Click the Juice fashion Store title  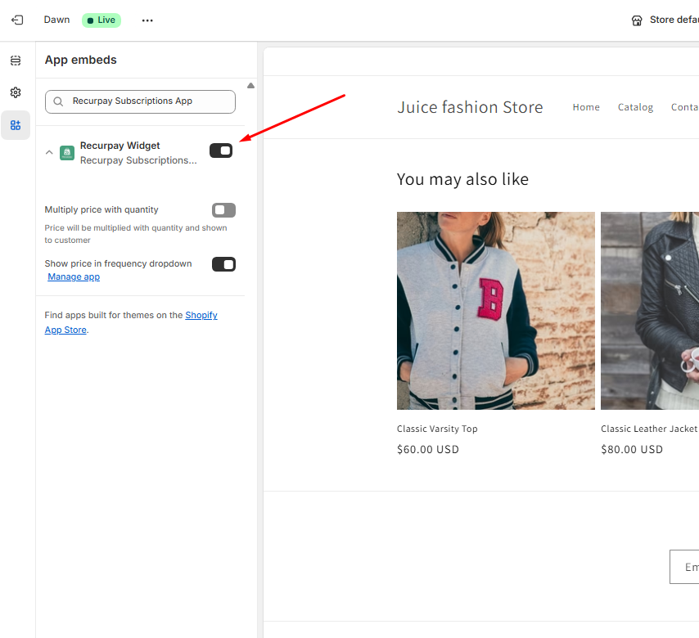(x=470, y=107)
